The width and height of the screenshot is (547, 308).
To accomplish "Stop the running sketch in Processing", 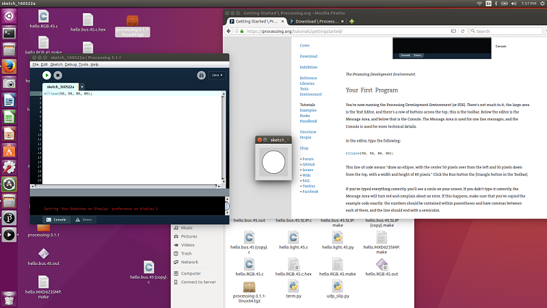I will click(58, 75).
